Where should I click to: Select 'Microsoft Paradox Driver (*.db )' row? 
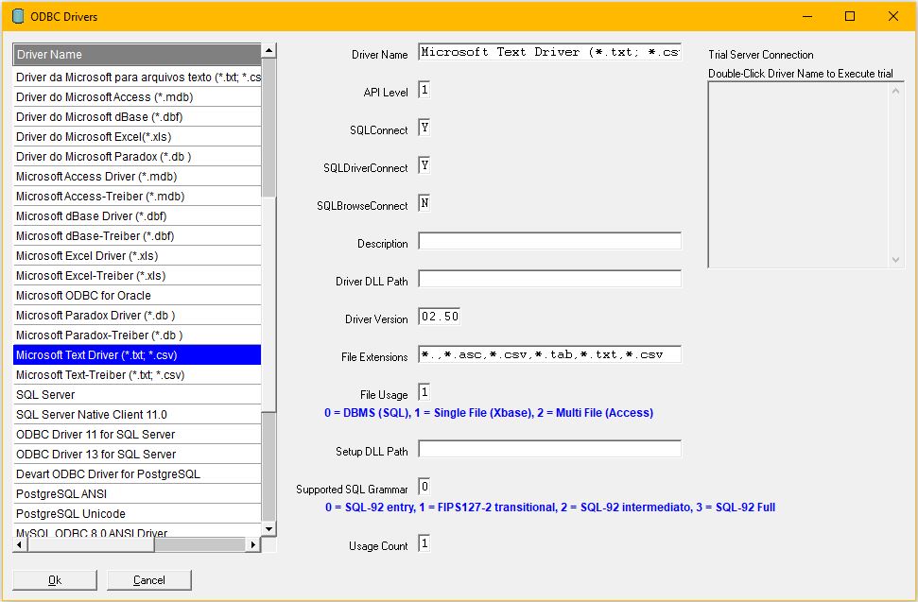point(137,316)
